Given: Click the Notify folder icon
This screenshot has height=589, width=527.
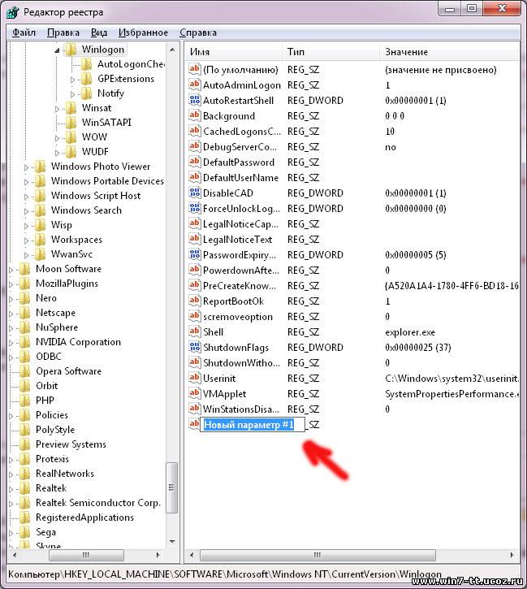Looking at the screenshot, I should [86, 93].
